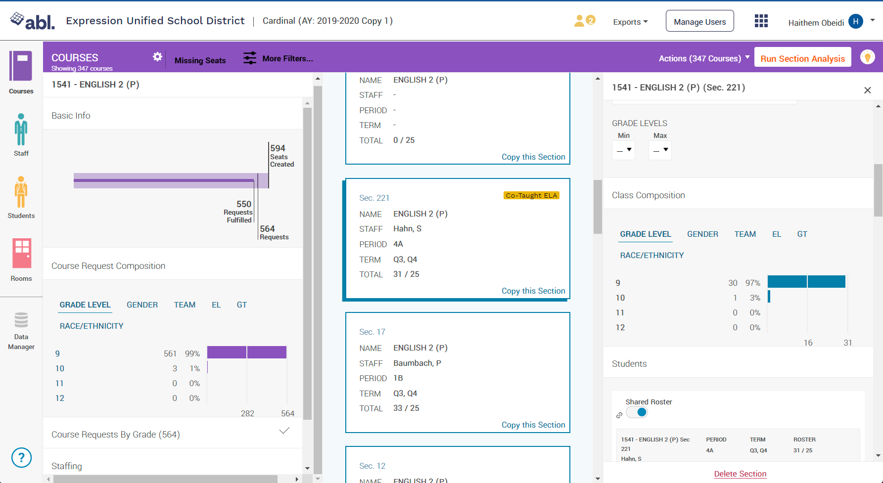Select GRADE LEVEL tab in Course Request Composition
Image resolution: width=883 pixels, height=483 pixels.
[x=85, y=305]
